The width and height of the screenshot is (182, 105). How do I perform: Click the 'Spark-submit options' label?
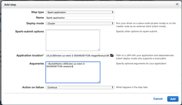[x=30, y=32]
